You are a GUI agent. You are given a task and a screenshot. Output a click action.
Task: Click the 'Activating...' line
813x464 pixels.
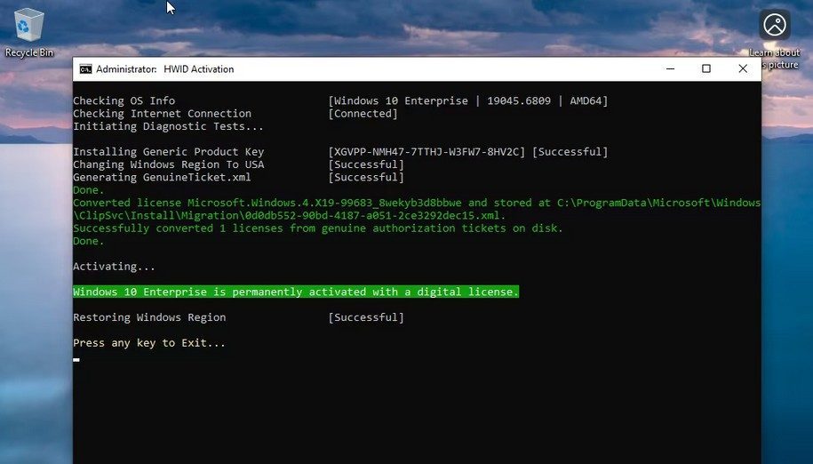(x=114, y=267)
